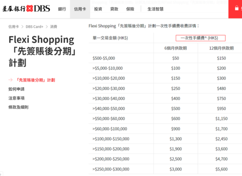Viewport: 242px width, 176px height.
Task: Go to 信用卡 breadcrumb link
Action: point(13,27)
